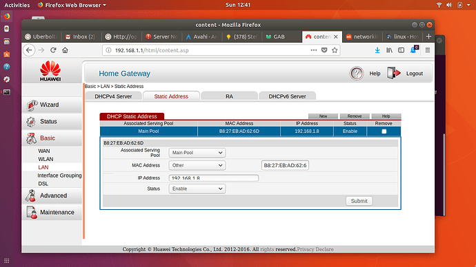Click Activities in the top bar
This screenshot has width=476, height=267.
[17, 5]
